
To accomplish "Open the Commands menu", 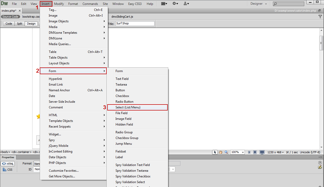I will coord(90,4).
